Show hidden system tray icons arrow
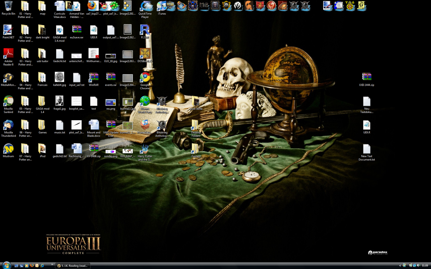431x269 pixels. point(400,265)
